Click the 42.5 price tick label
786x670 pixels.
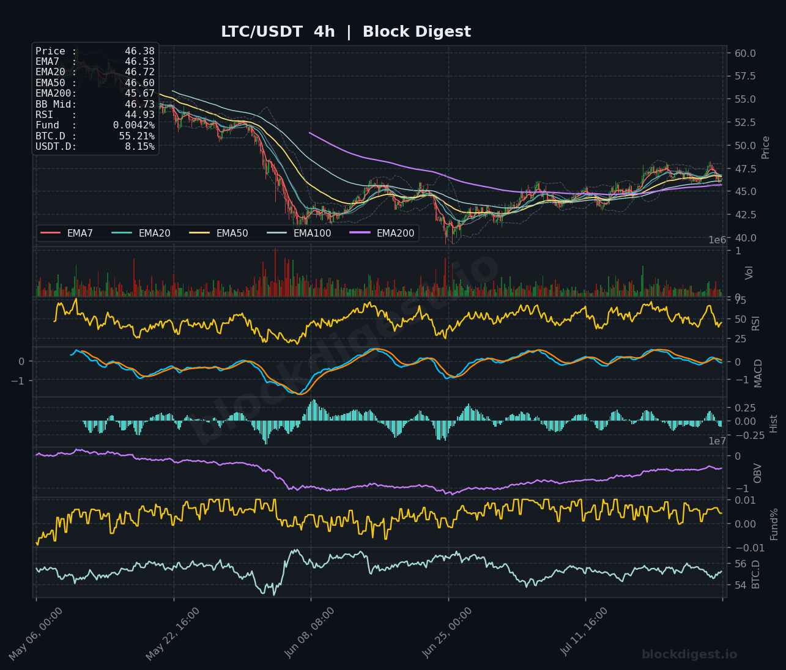point(745,215)
